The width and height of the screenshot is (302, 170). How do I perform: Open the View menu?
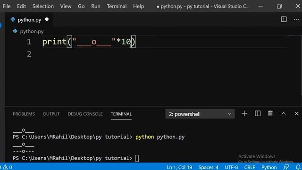(66, 6)
